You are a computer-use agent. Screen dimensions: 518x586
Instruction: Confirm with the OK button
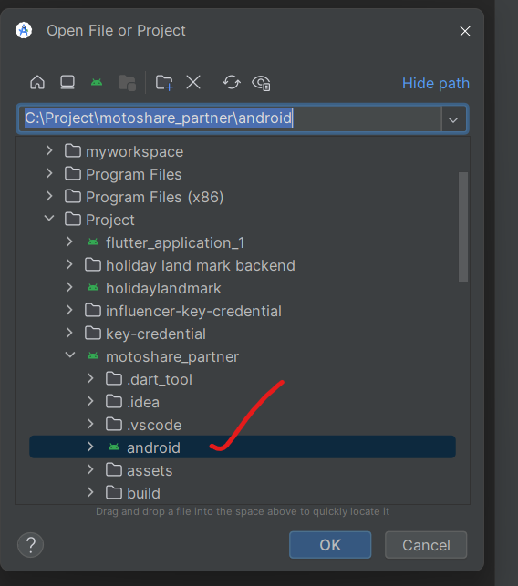click(330, 545)
